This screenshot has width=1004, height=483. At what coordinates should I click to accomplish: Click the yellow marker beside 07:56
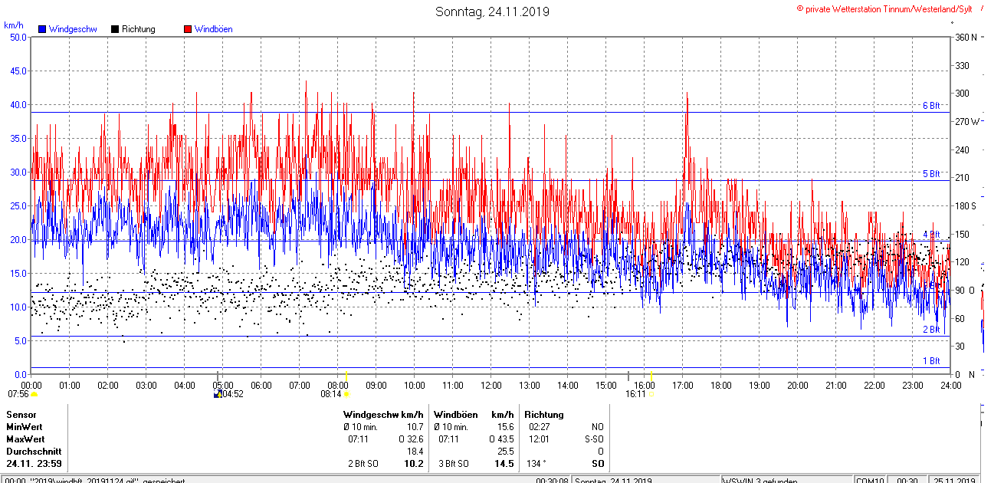pos(34,394)
